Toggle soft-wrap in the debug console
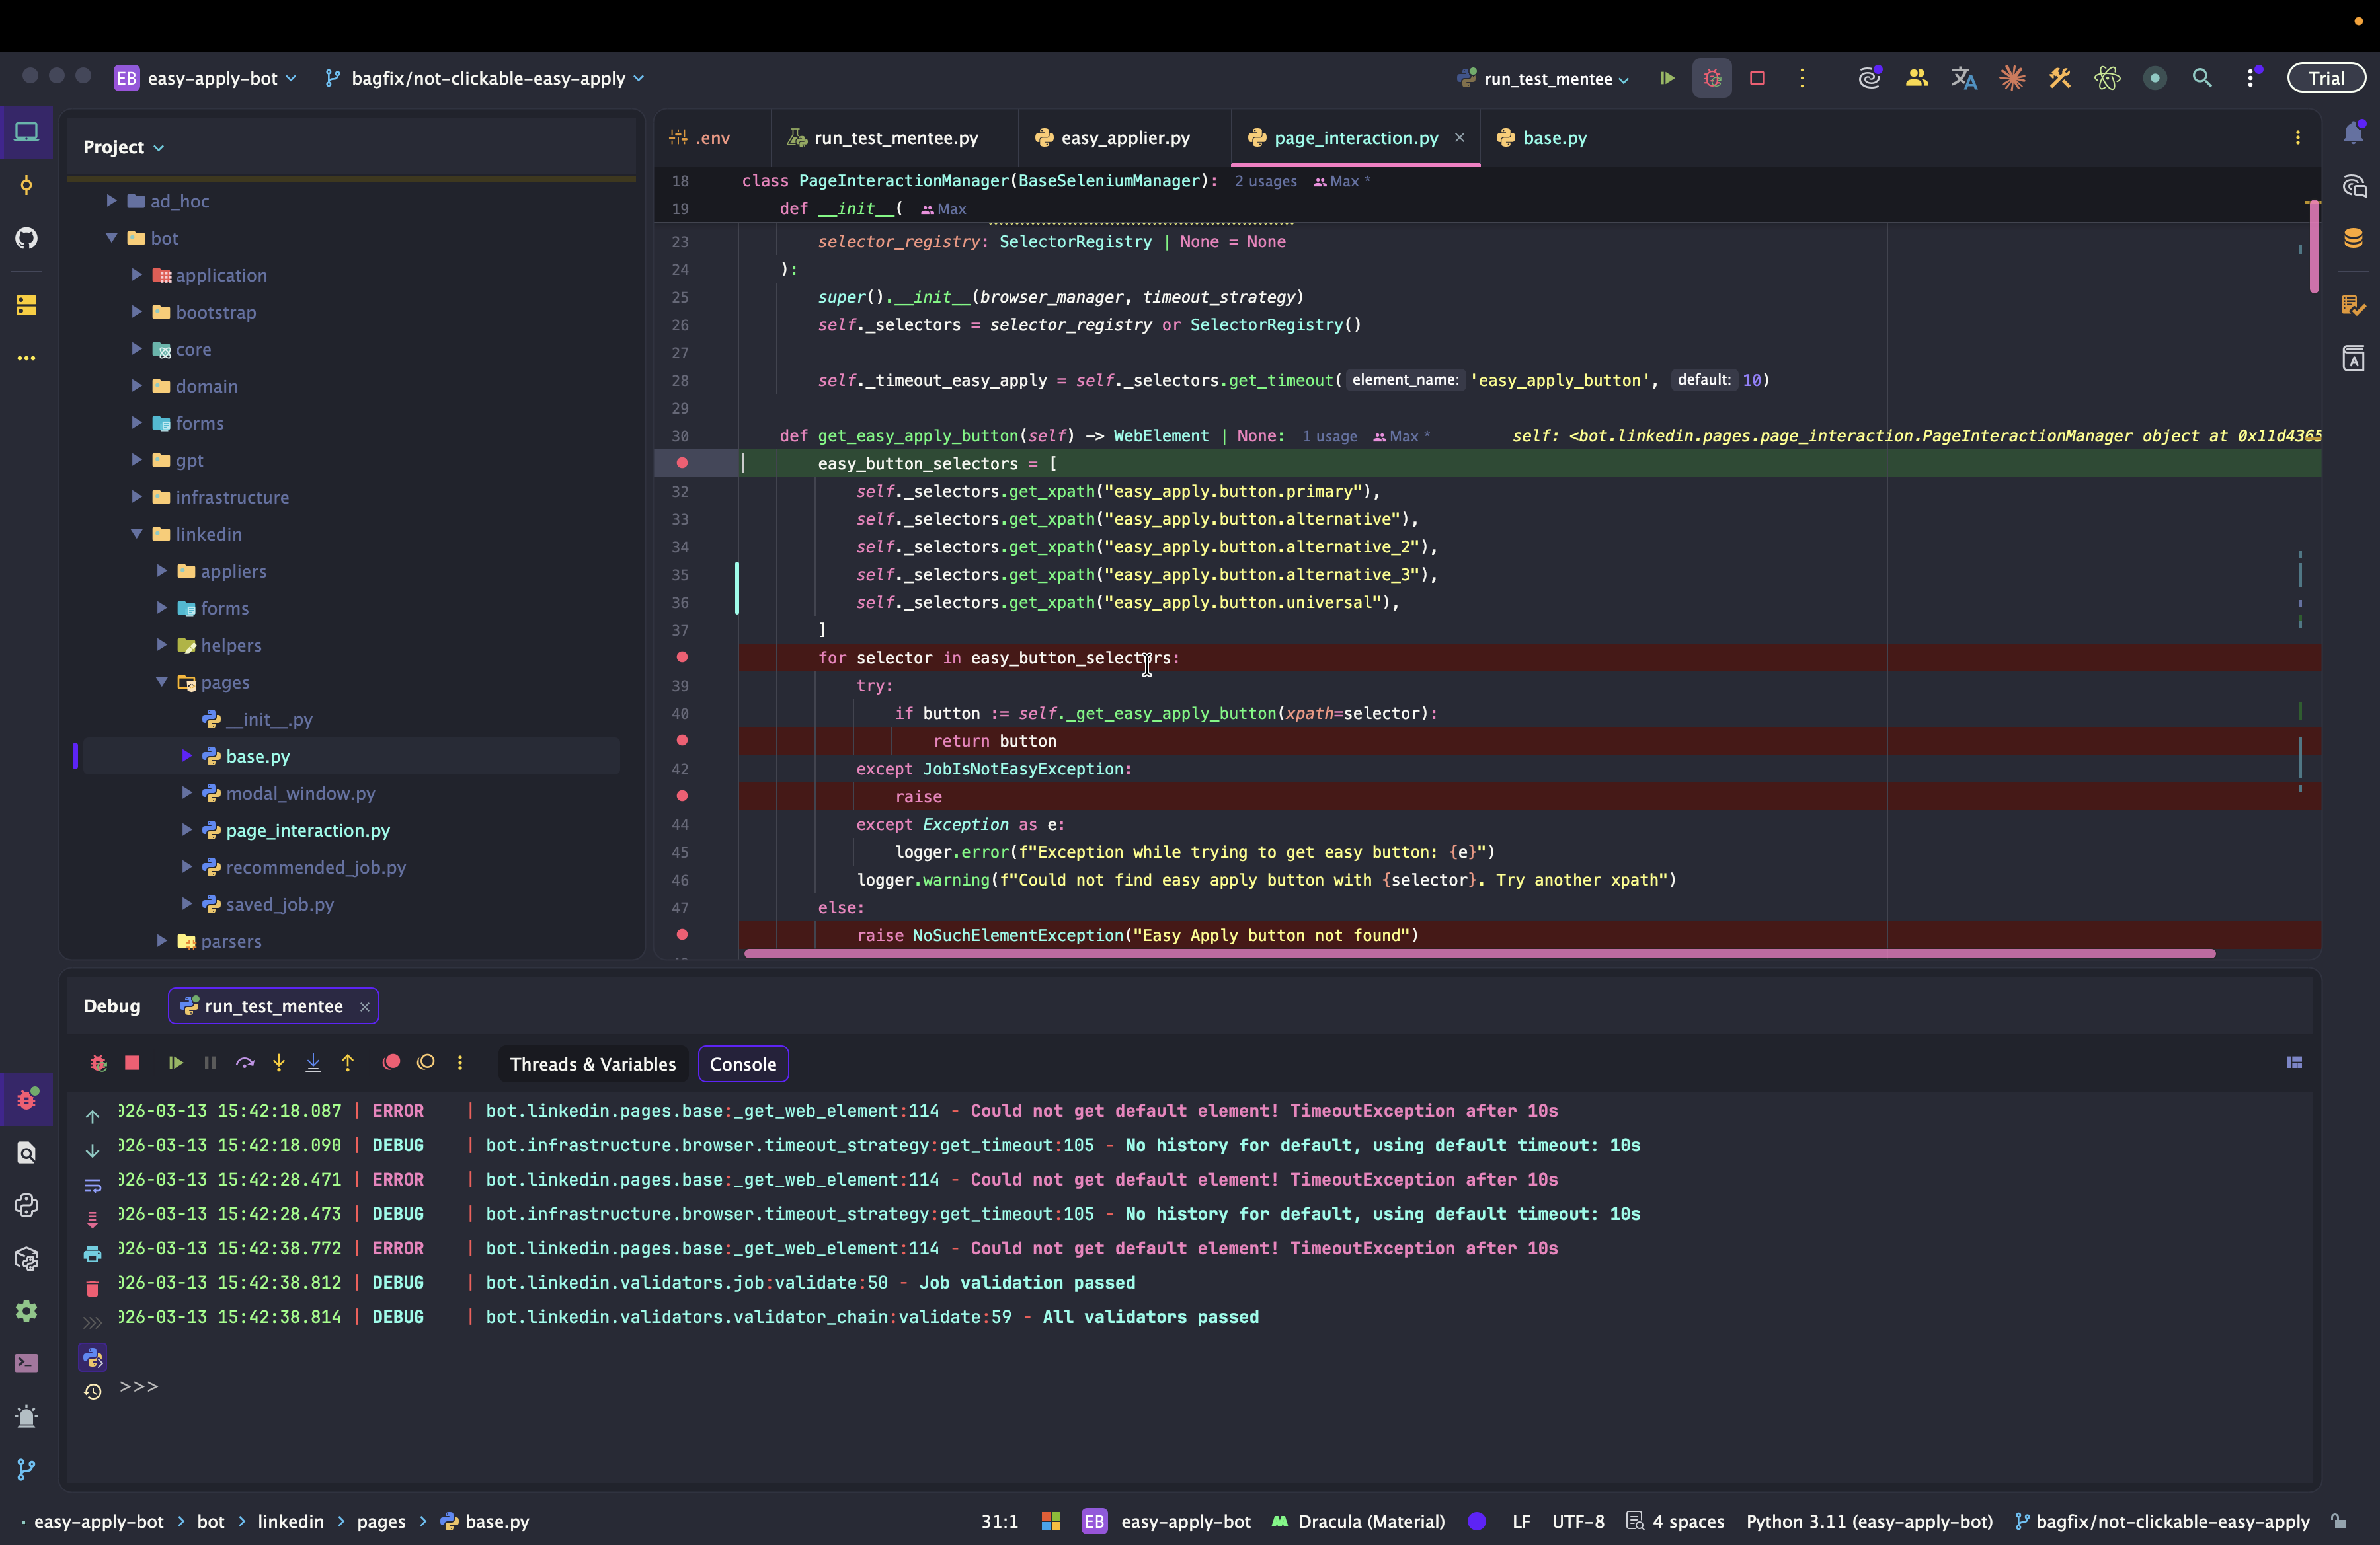The image size is (2380, 1545). (92, 1186)
